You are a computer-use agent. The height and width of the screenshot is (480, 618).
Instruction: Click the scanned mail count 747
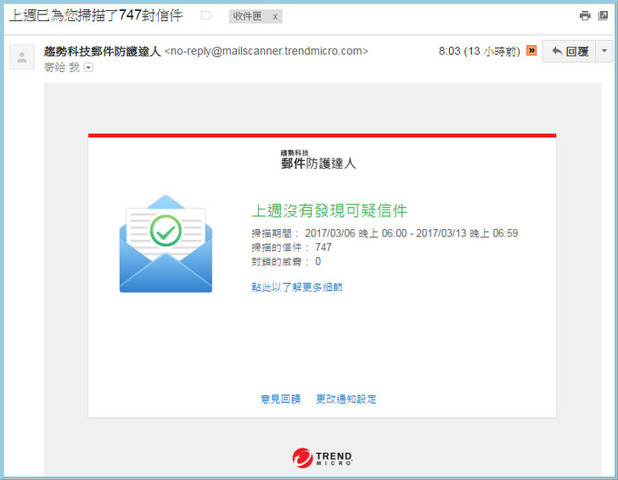coord(323,248)
